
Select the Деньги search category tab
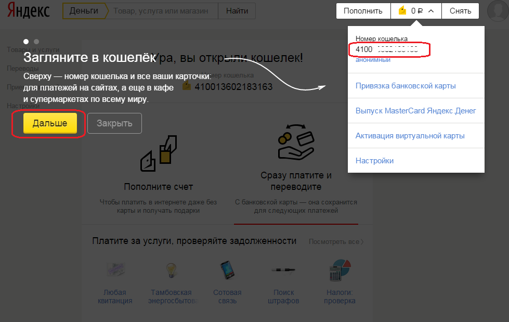tap(84, 10)
